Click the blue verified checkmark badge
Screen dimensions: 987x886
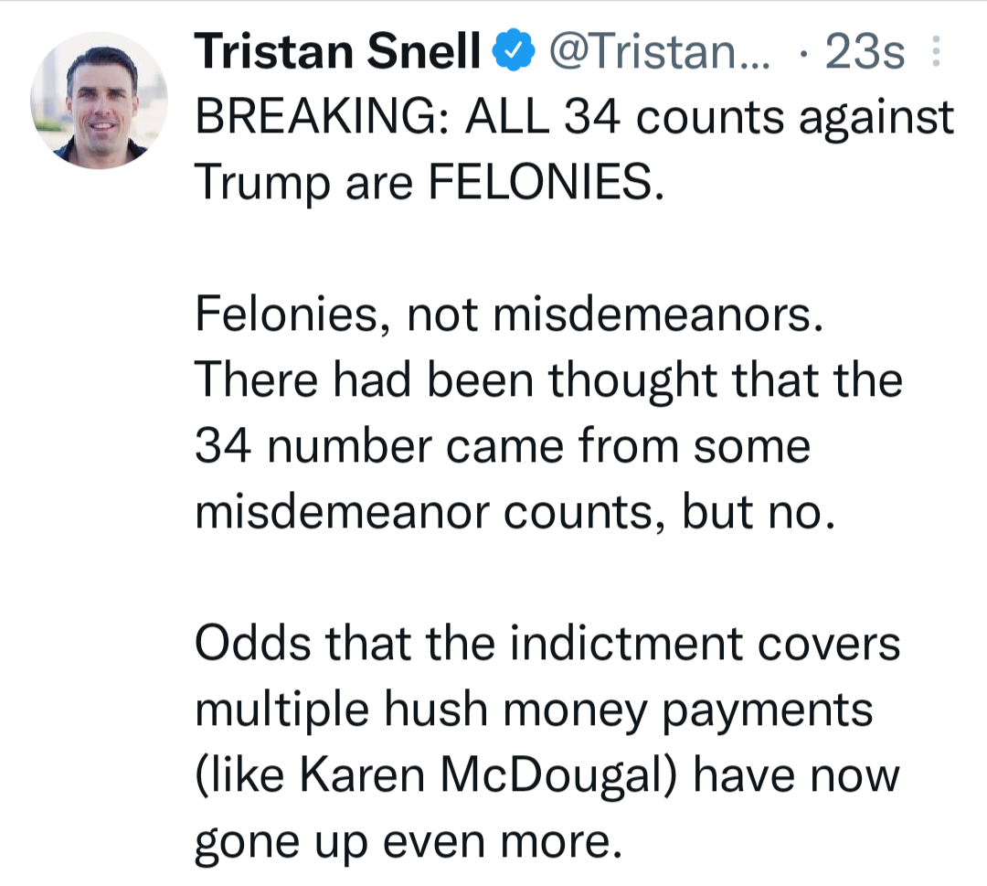click(513, 49)
